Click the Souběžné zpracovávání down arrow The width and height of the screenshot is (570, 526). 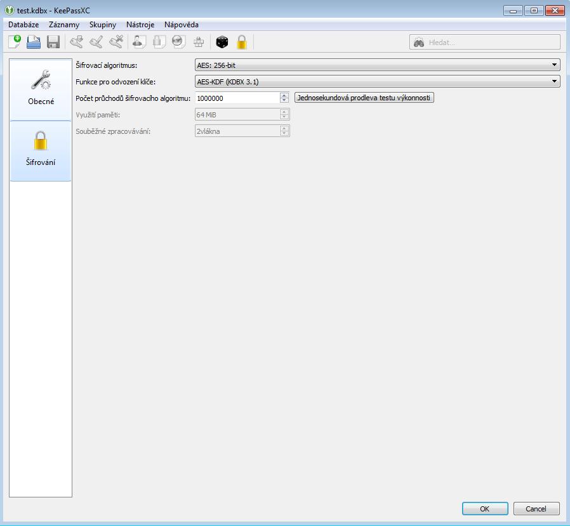tap(284, 133)
